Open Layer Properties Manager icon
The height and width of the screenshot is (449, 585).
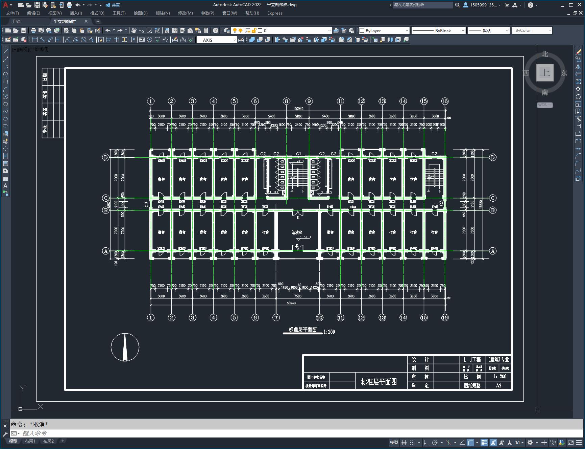coord(227,30)
